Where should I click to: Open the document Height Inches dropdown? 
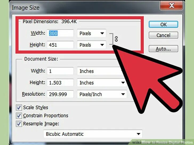point(102,83)
